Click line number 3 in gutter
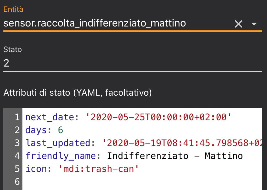This screenshot has height=190, width=267. (x=17, y=143)
